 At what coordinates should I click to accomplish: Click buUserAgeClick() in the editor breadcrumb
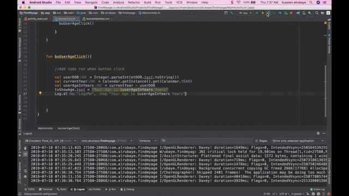click(x=69, y=128)
